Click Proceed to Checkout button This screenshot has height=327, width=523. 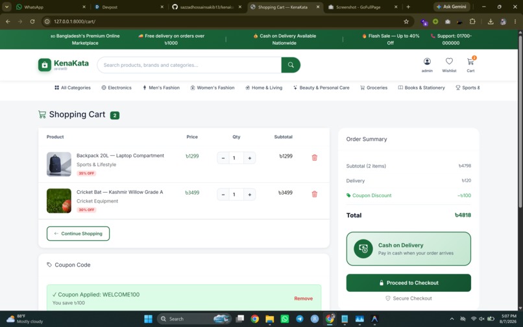[409, 283]
